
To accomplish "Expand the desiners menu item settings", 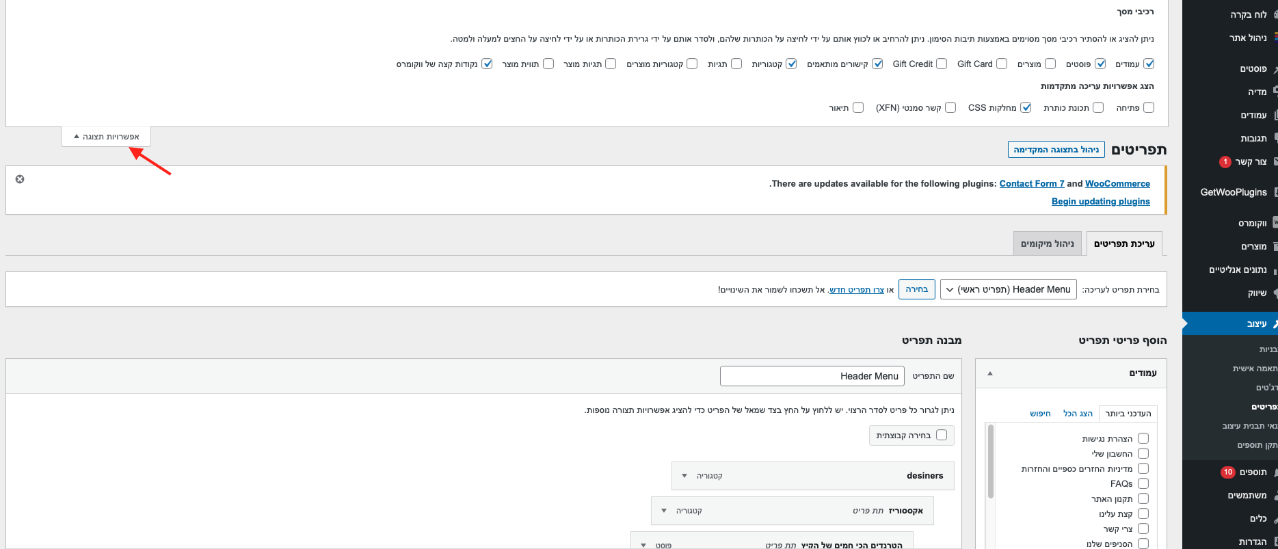I will pyautogui.click(x=684, y=476).
